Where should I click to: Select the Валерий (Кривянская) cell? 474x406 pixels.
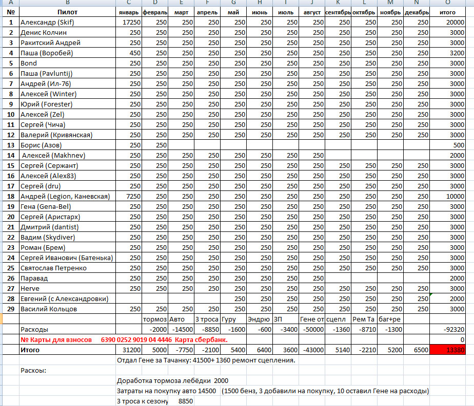[x=67, y=135]
